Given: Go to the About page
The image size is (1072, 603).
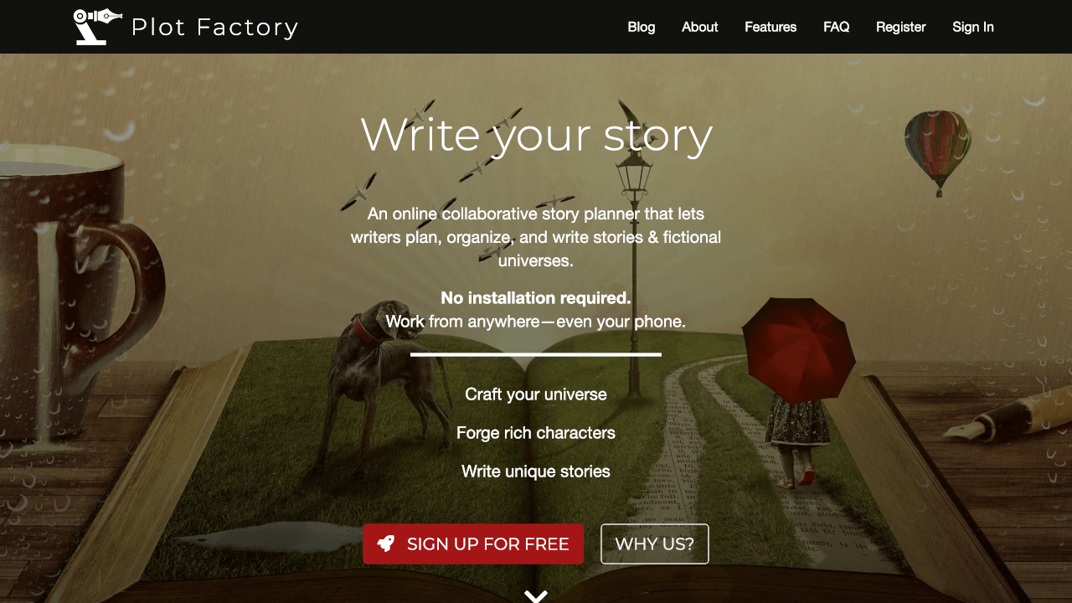Looking at the screenshot, I should click(x=700, y=27).
